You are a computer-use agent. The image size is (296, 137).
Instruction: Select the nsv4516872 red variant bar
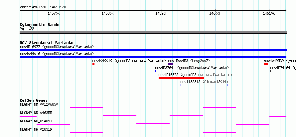coord(181,78)
